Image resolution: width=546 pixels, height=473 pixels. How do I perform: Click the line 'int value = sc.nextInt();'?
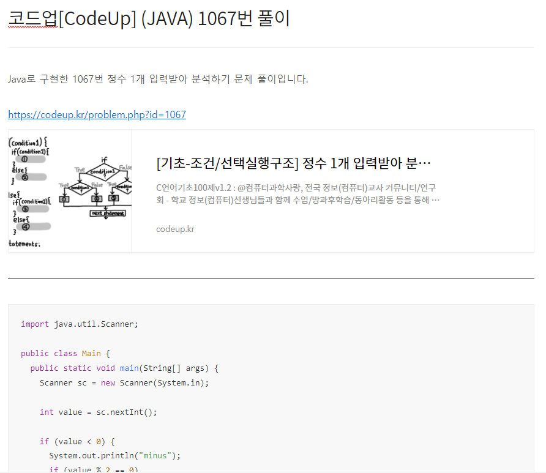click(x=98, y=412)
